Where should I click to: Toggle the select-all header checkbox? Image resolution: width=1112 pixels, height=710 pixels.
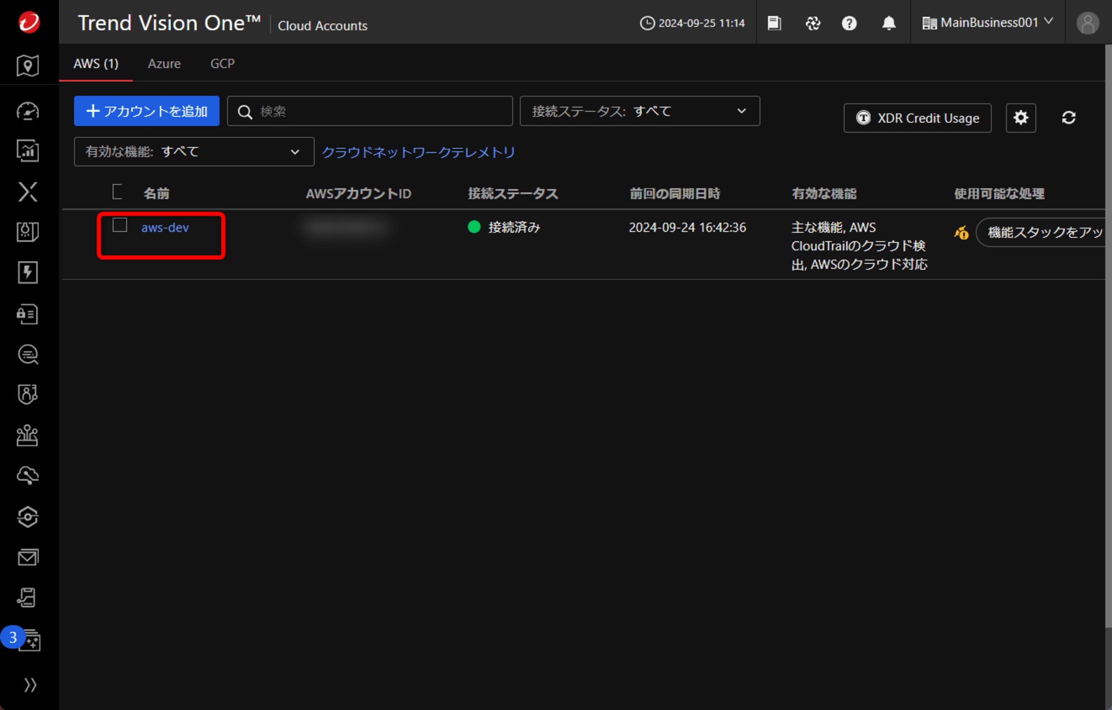click(117, 192)
